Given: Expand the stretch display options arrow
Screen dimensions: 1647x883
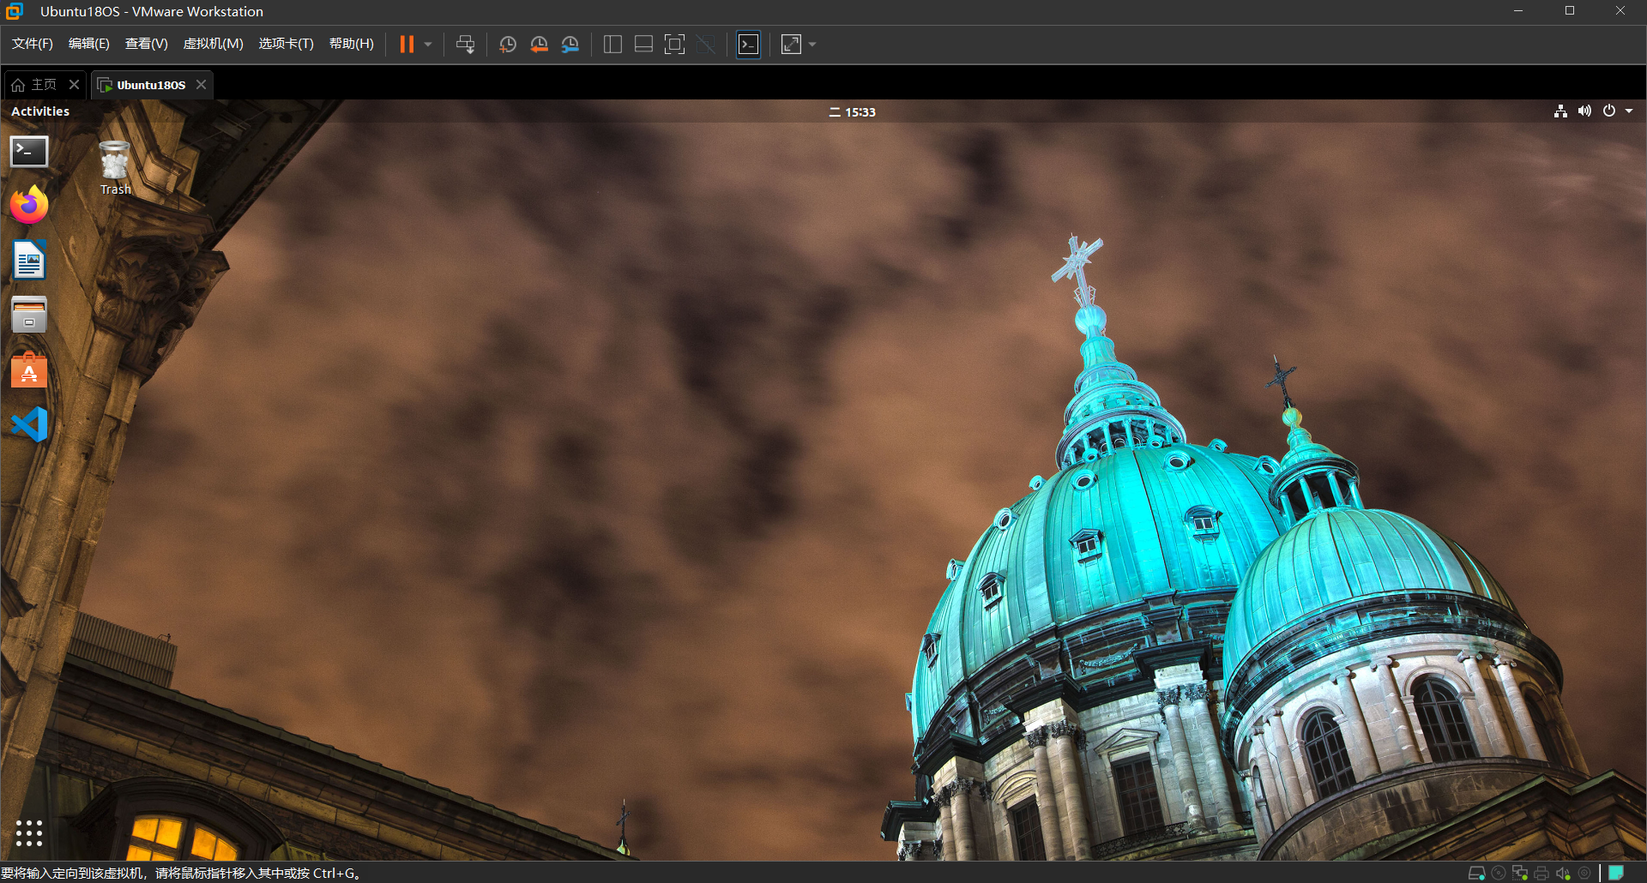Looking at the screenshot, I should pos(812,45).
